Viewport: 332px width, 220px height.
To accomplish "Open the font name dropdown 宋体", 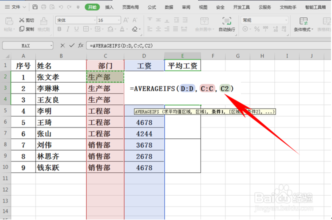I will click(x=94, y=20).
